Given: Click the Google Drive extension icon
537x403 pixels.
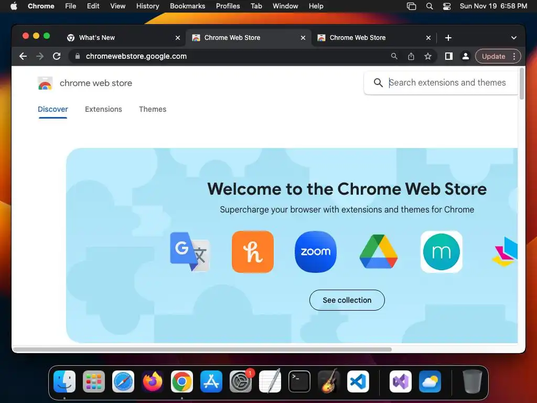Looking at the screenshot, I should 379,251.
